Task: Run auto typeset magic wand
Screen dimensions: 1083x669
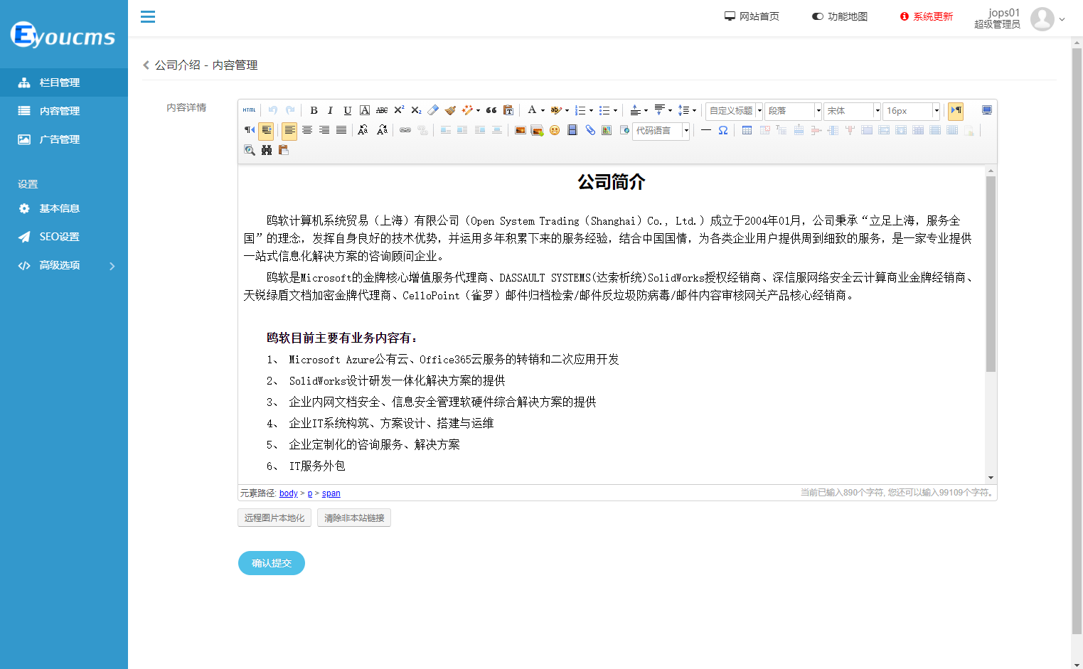Action: click(x=467, y=110)
